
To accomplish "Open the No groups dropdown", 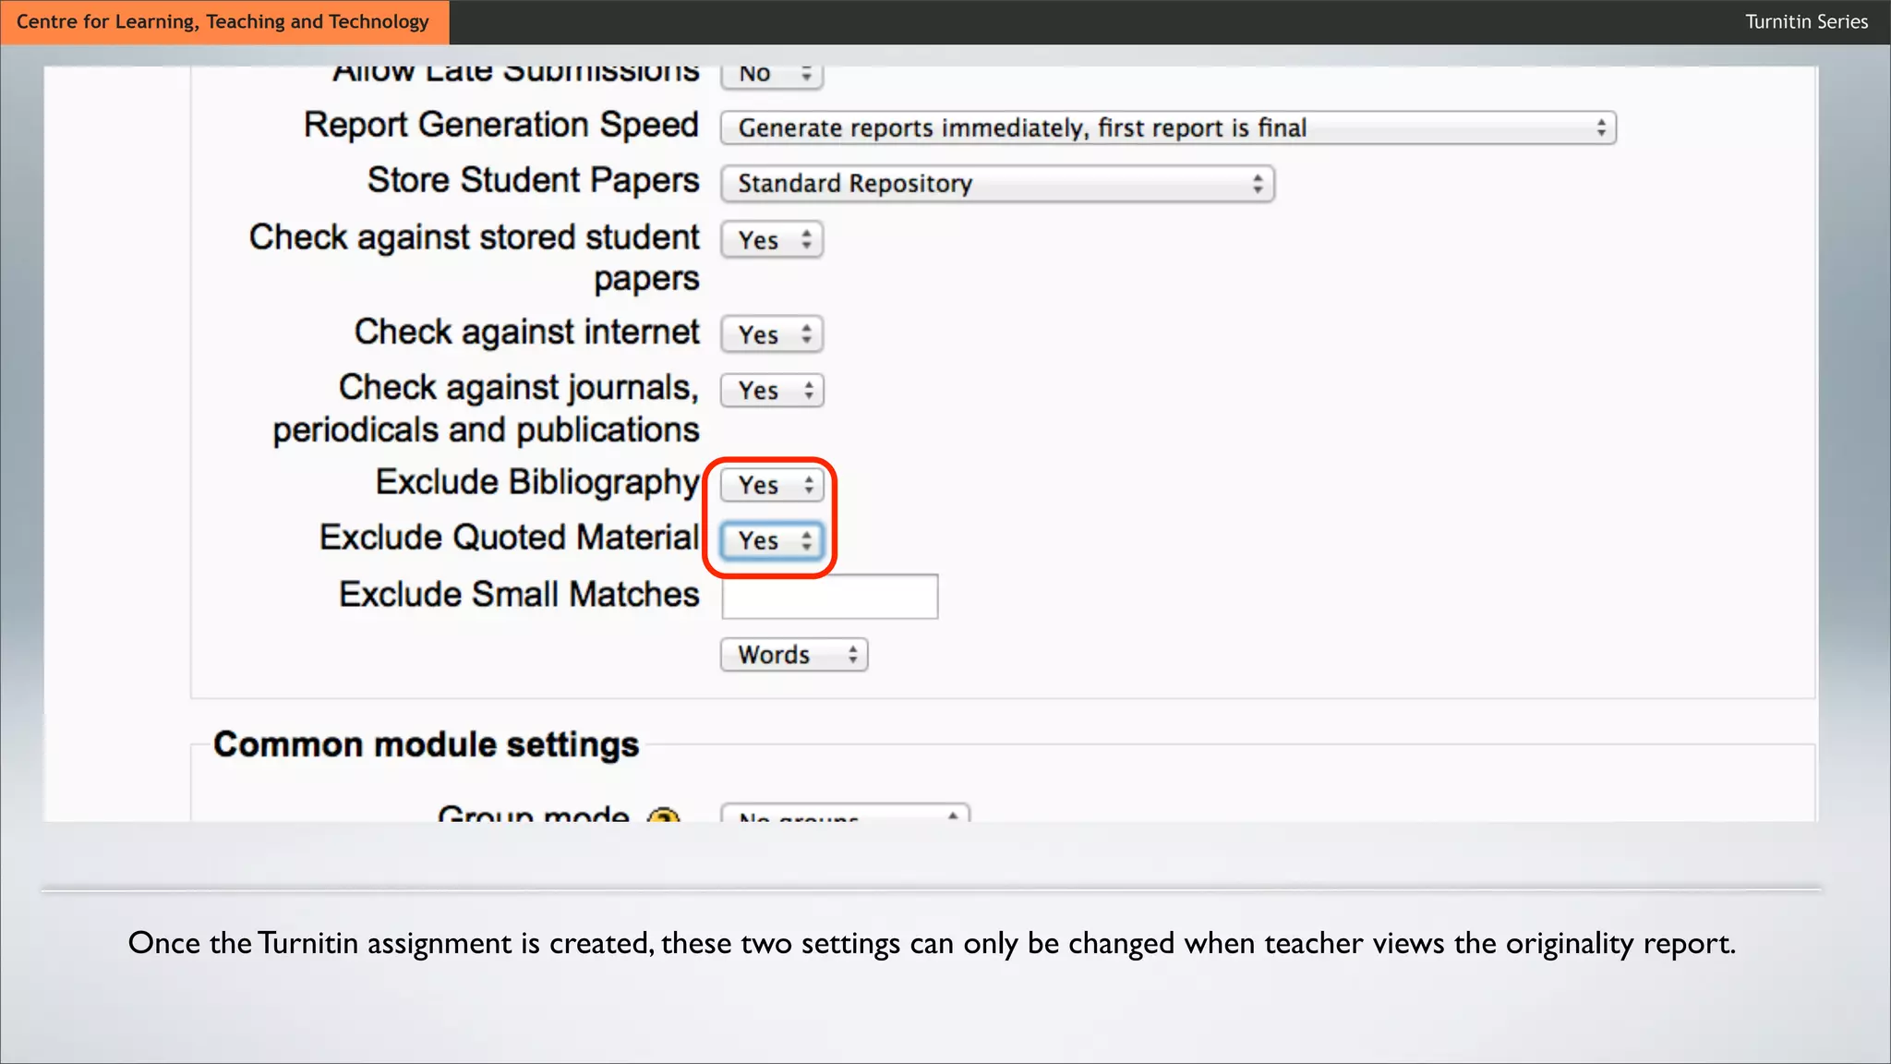I will 844,815.
